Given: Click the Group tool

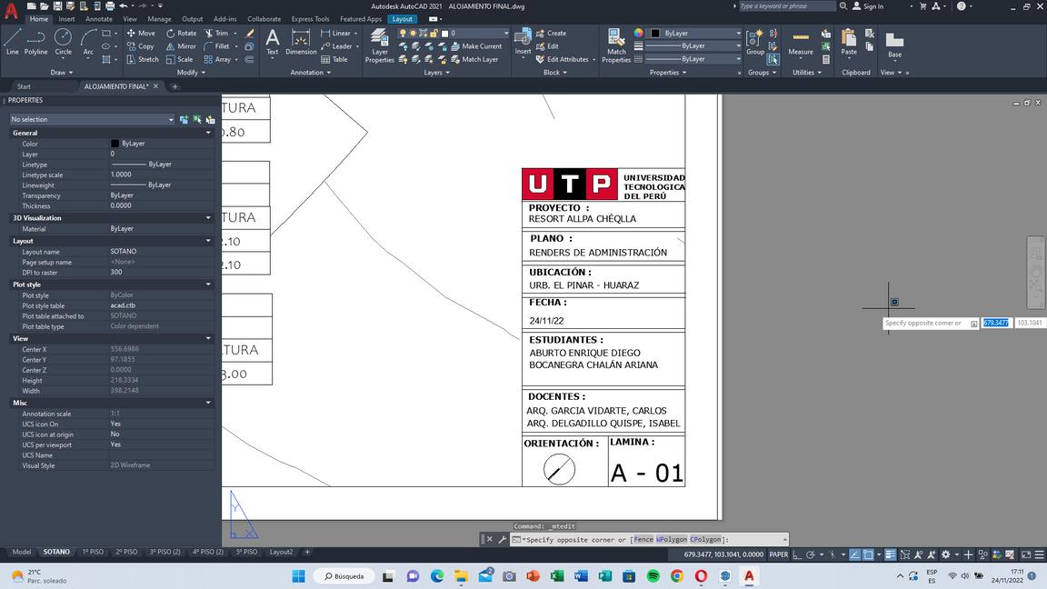Looking at the screenshot, I should point(755,42).
